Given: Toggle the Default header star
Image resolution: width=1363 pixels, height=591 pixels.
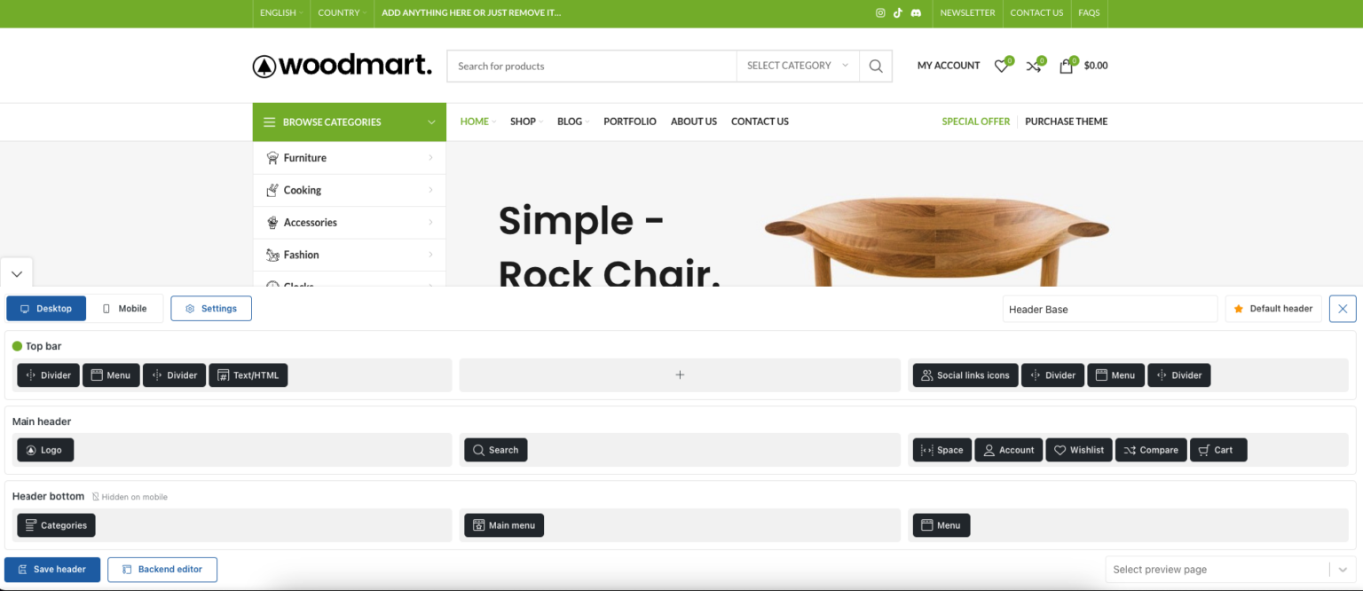Looking at the screenshot, I should pos(1238,308).
